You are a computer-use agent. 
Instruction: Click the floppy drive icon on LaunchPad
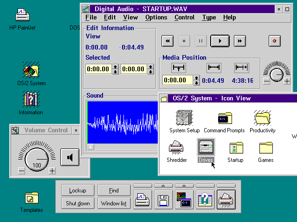[163, 200]
